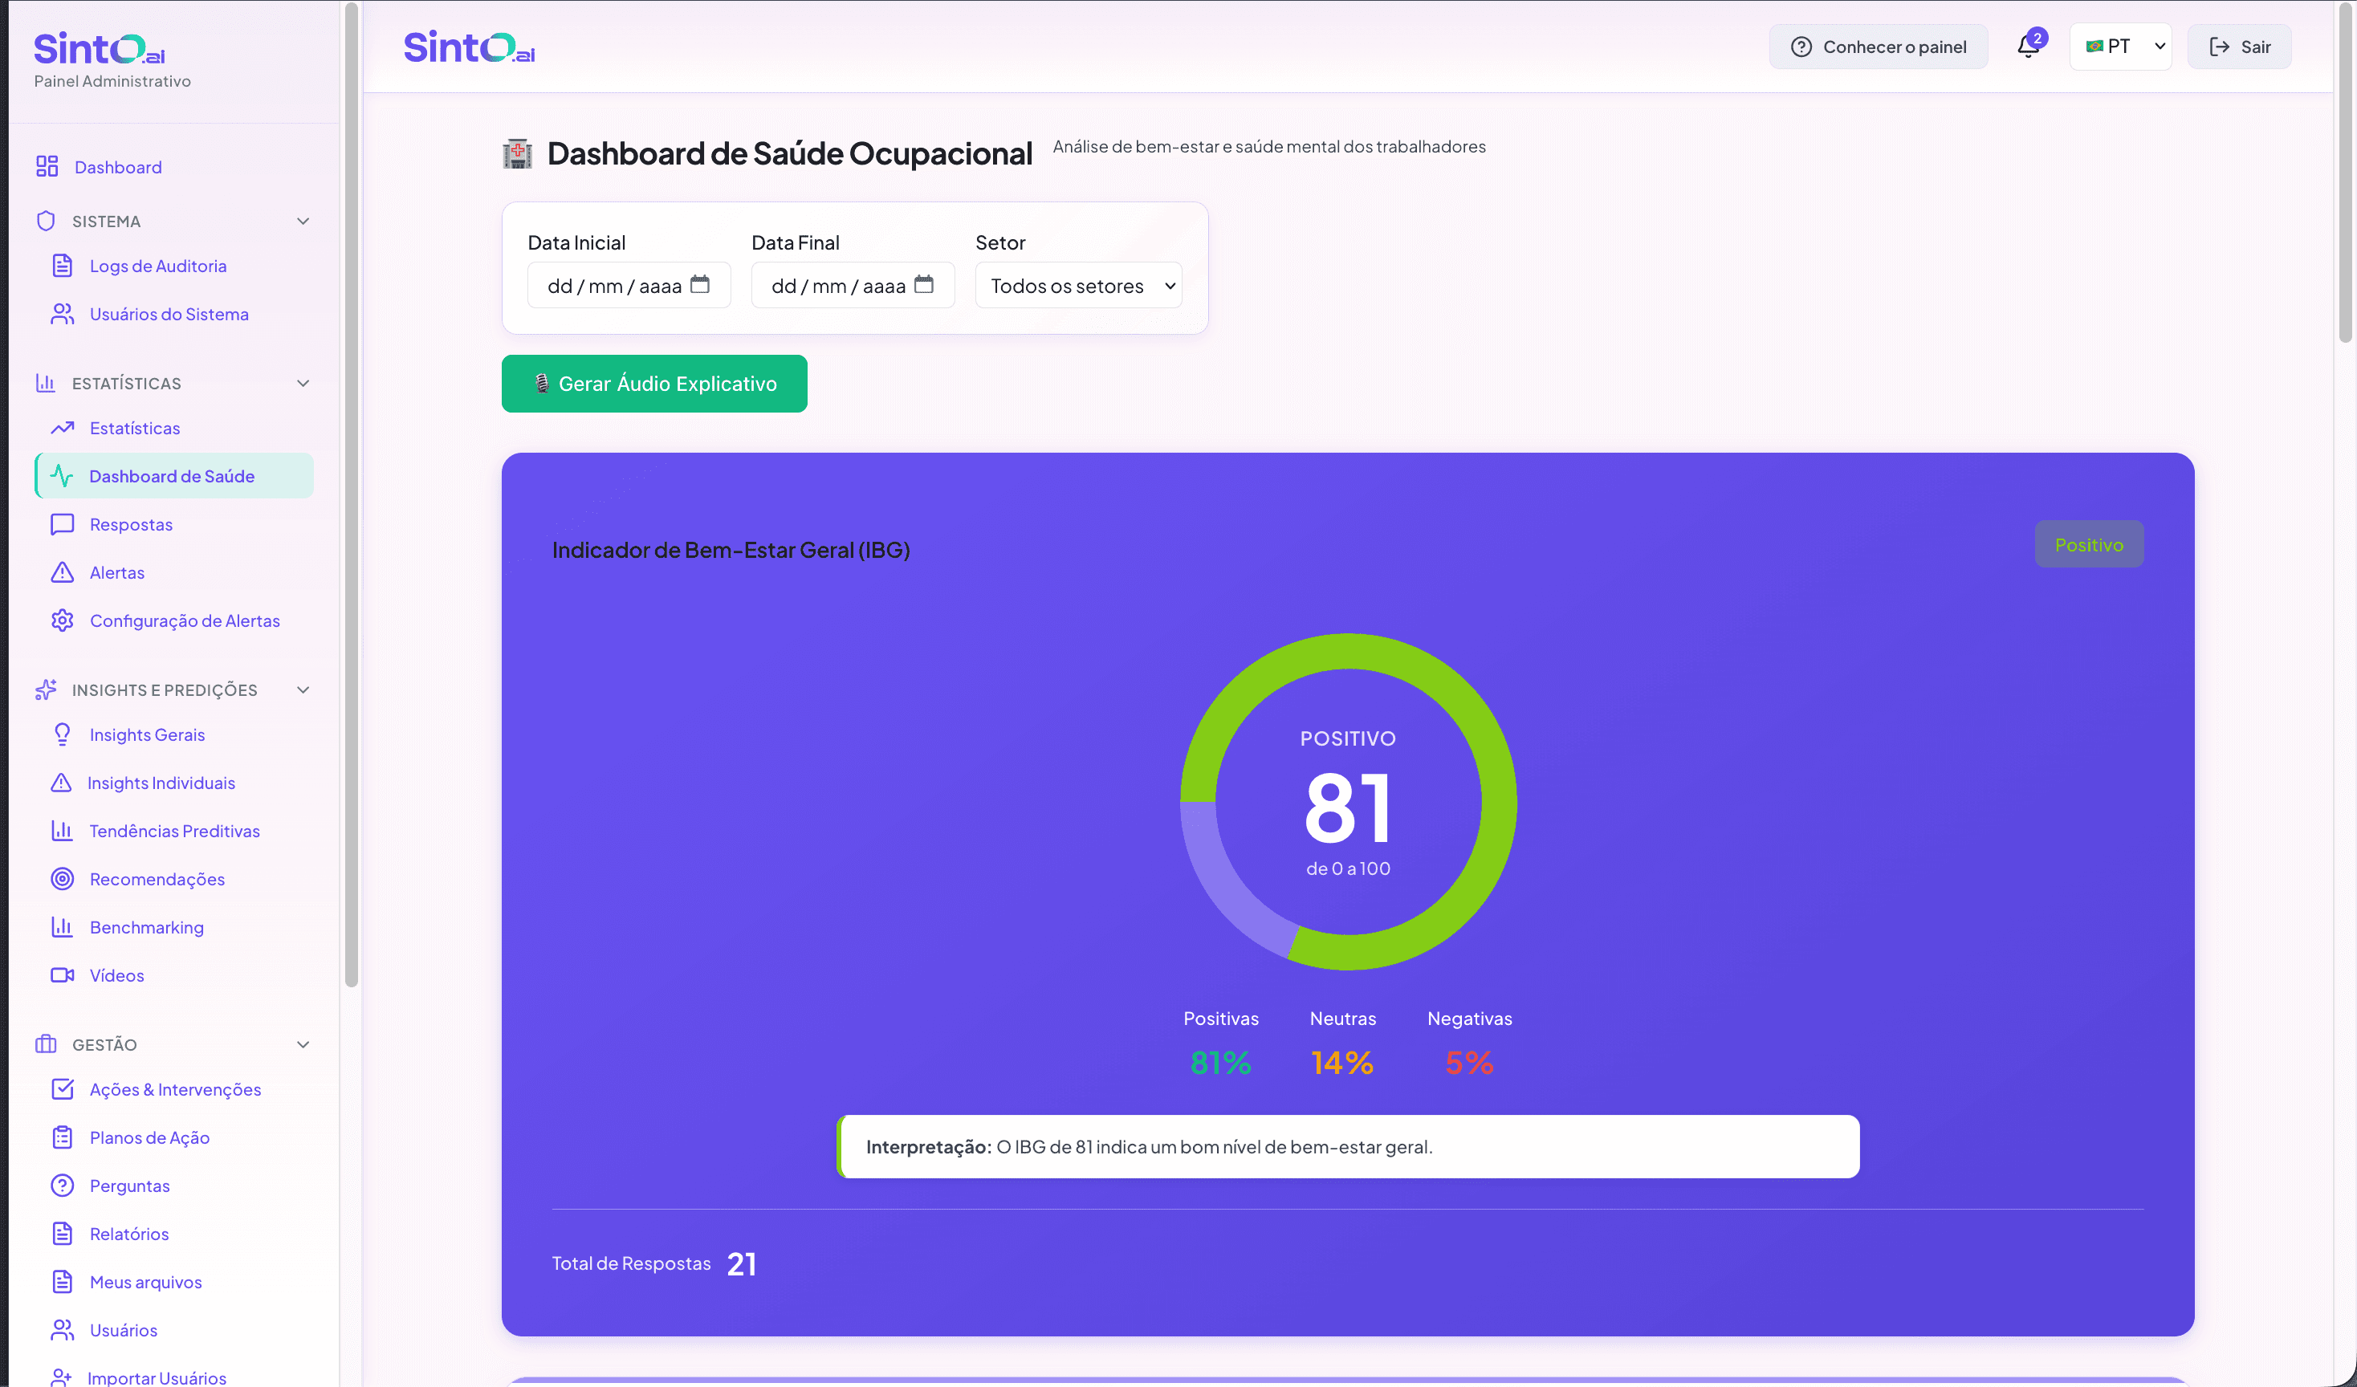Image resolution: width=2357 pixels, height=1387 pixels.
Task: Click the notification bell icon
Action: point(2028,47)
